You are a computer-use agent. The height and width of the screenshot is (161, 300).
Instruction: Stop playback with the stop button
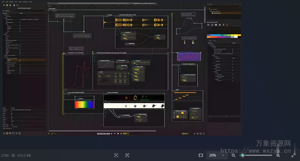(118, 134)
